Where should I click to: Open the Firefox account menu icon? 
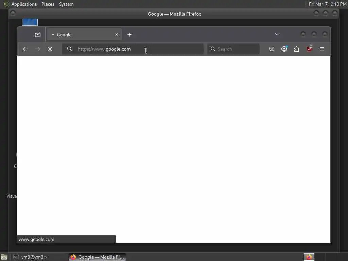[284, 49]
